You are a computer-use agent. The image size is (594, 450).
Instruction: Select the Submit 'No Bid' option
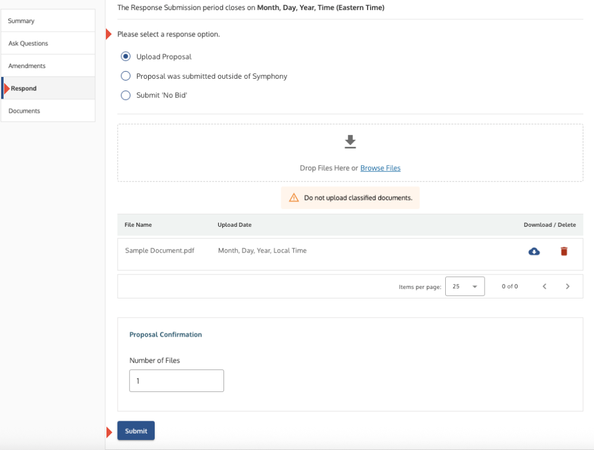tap(125, 95)
